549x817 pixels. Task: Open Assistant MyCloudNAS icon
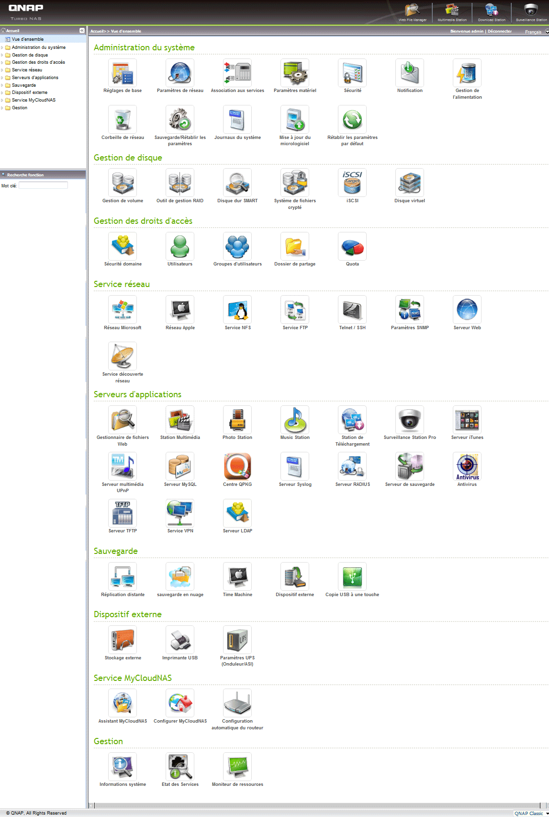click(x=123, y=703)
